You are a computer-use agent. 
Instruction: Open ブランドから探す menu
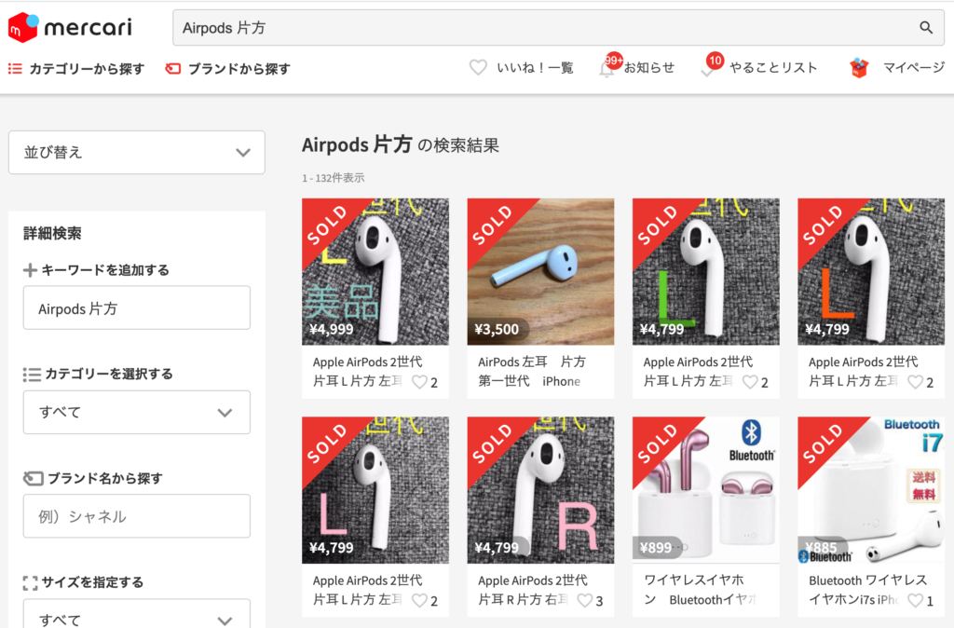[238, 69]
